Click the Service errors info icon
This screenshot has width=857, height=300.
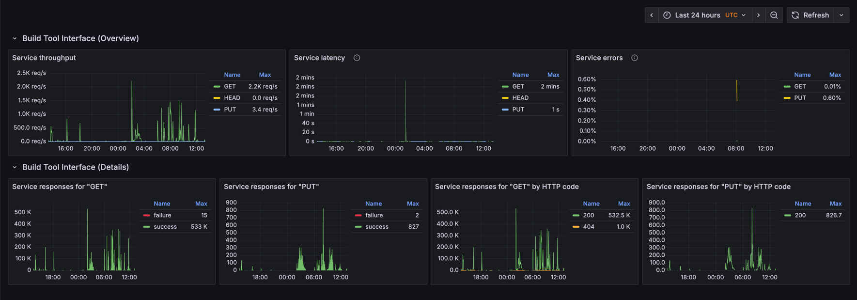pyautogui.click(x=634, y=58)
